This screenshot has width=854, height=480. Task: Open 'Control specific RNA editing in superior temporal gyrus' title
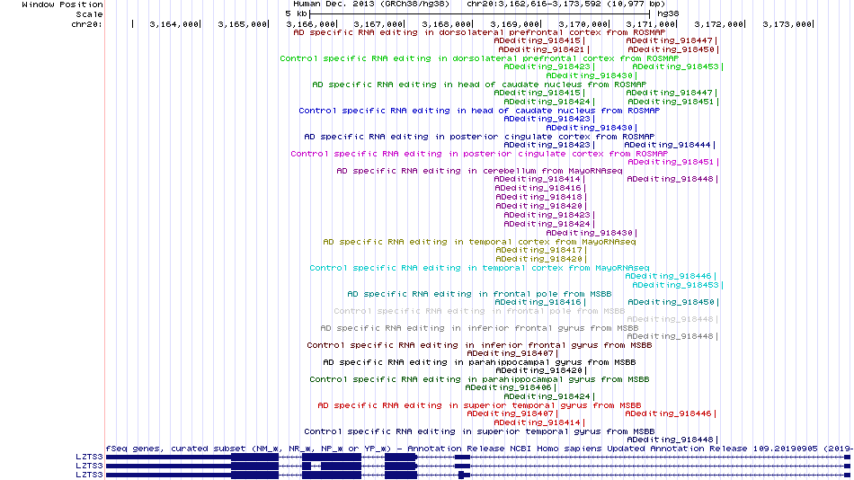pyautogui.click(x=479, y=431)
